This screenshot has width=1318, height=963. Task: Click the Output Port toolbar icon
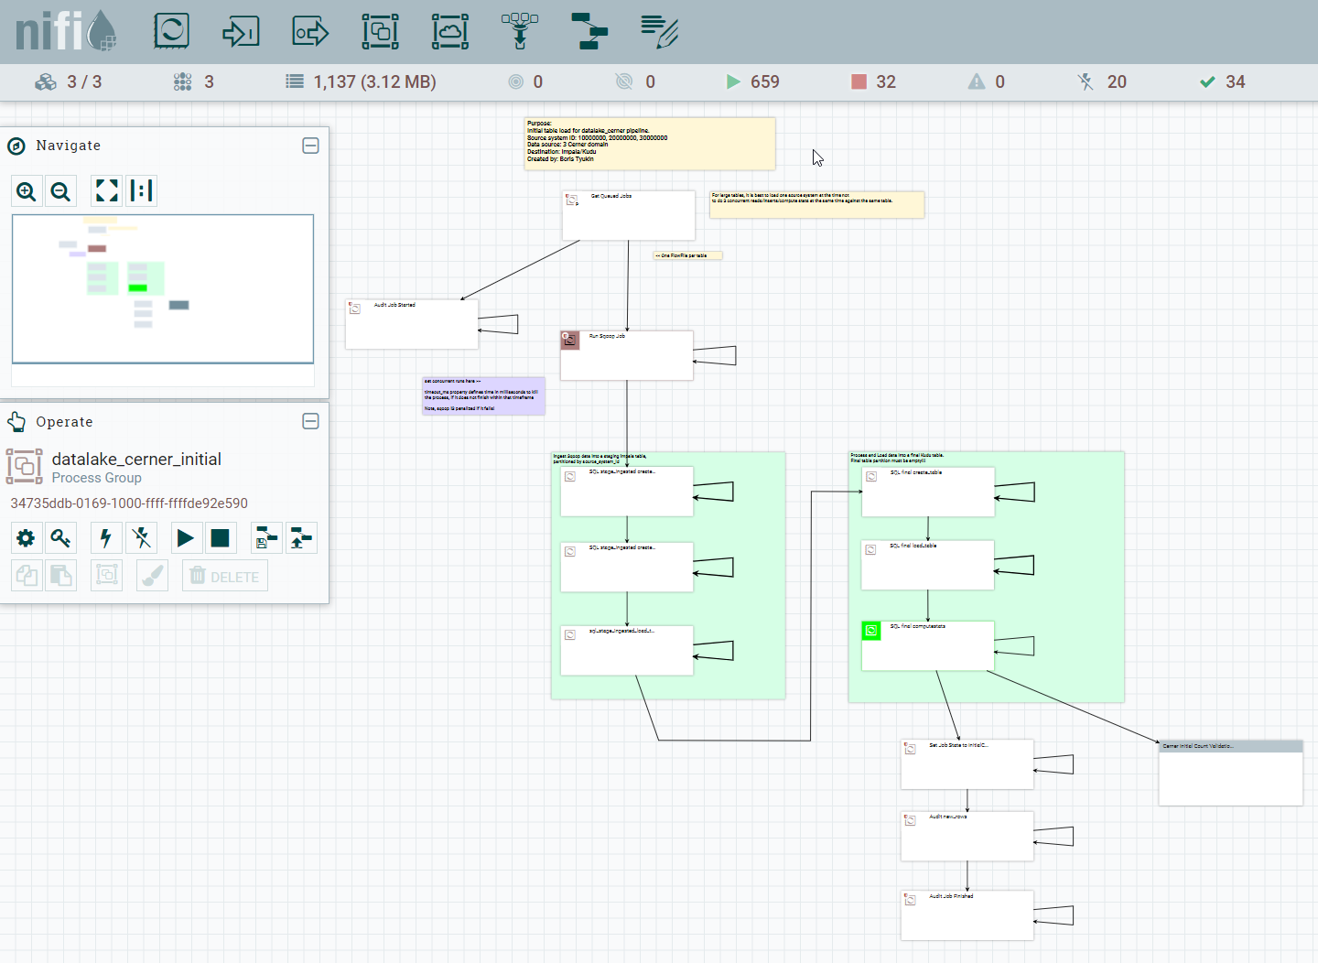(x=310, y=31)
